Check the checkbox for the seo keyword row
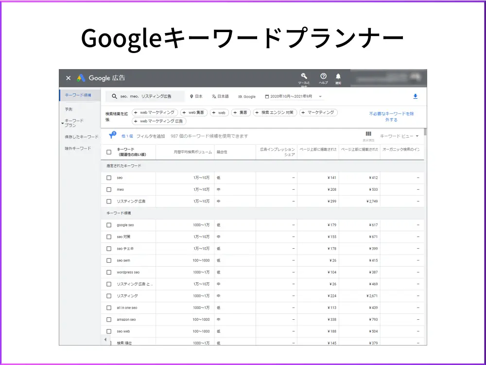486x365 pixels. [x=109, y=177]
